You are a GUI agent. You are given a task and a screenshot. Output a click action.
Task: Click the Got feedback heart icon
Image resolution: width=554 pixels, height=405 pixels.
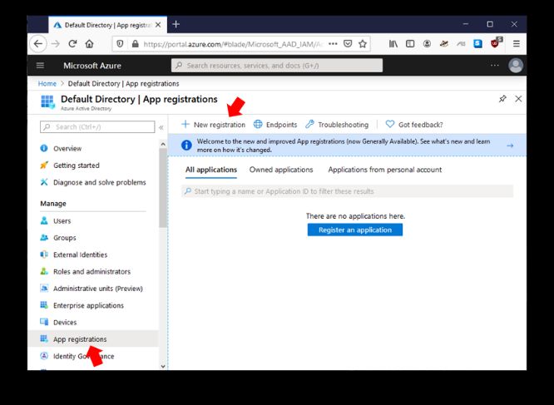[389, 125]
